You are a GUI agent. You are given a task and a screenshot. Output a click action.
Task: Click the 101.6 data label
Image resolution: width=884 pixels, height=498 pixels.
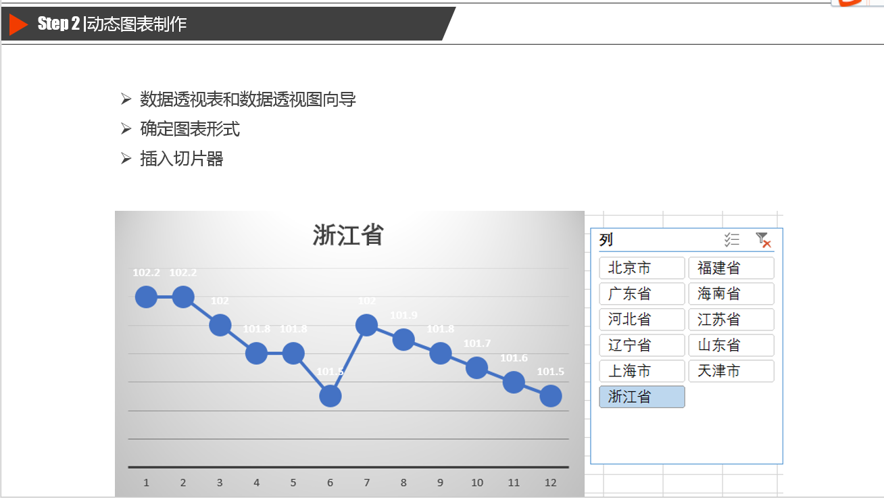[x=514, y=357]
